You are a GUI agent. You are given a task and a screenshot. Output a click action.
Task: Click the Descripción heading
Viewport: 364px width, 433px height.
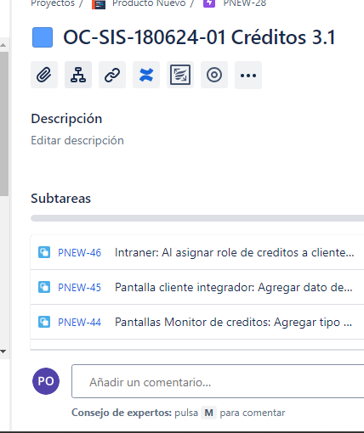point(66,119)
